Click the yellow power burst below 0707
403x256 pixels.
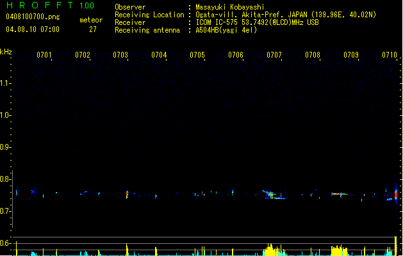[x=274, y=250]
